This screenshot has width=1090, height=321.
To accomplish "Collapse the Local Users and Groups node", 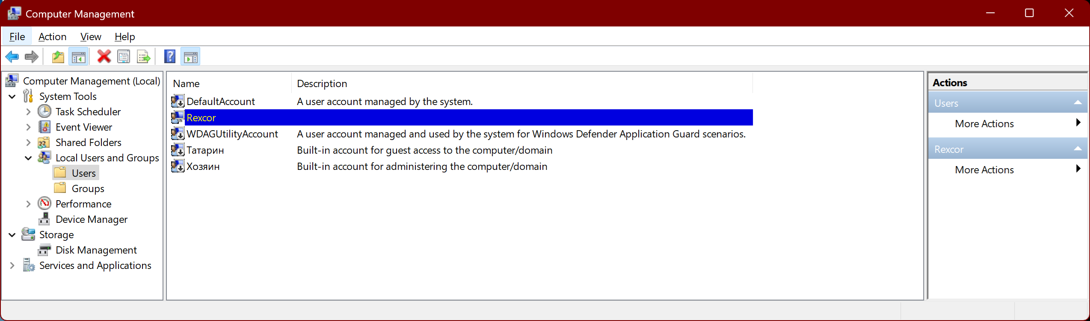I will pos(28,158).
